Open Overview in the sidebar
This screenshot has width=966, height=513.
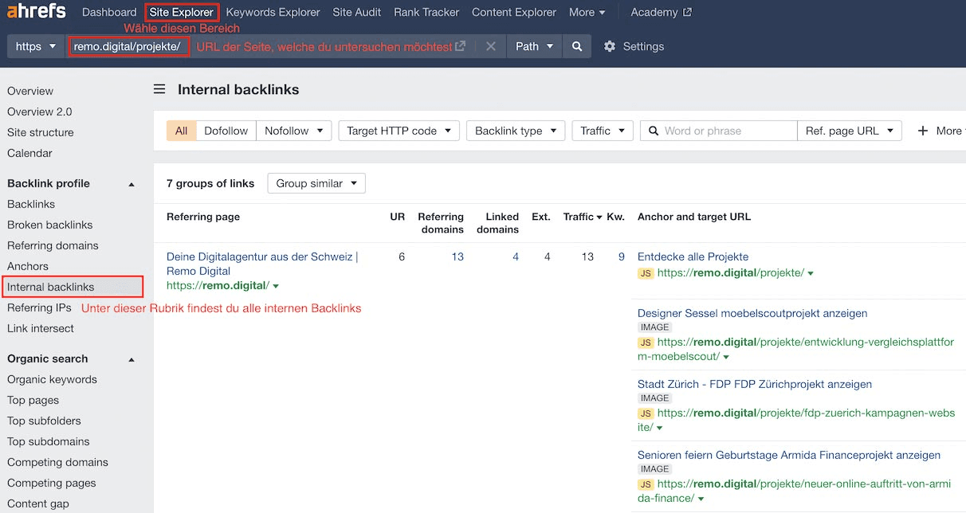(30, 91)
